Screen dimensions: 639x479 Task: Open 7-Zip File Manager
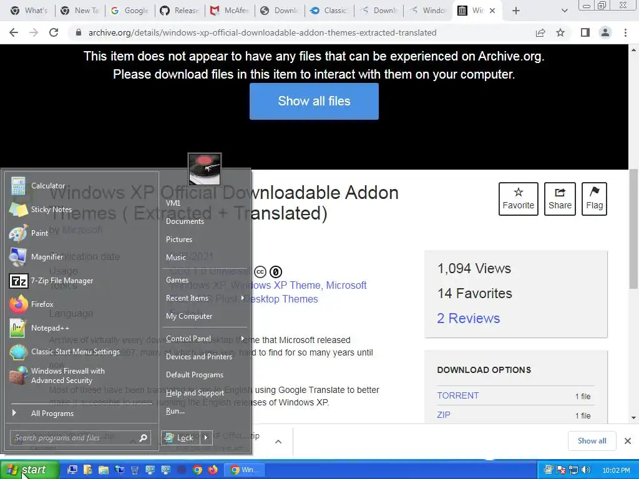click(x=82, y=281)
